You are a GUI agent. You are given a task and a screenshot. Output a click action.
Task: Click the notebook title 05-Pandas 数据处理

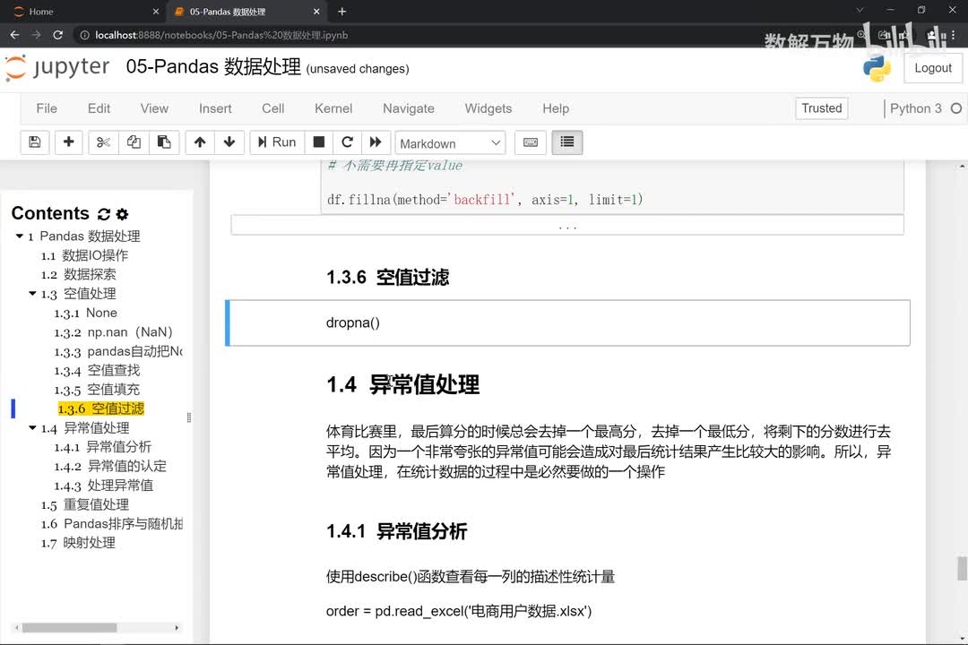click(x=213, y=66)
